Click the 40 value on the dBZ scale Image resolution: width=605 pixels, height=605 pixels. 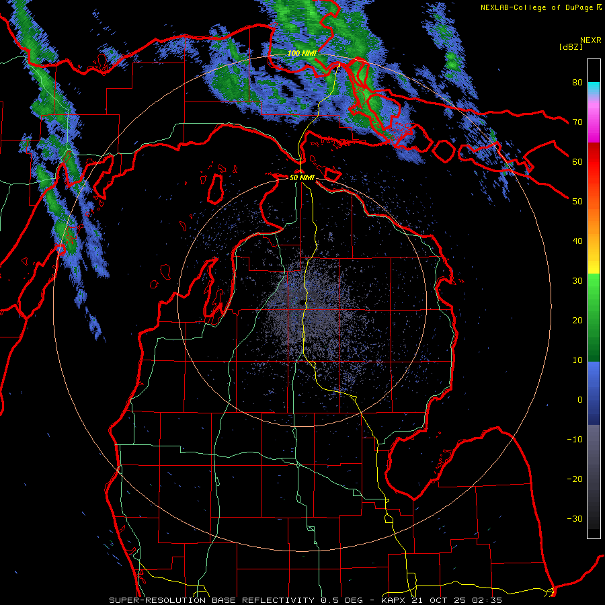(577, 241)
